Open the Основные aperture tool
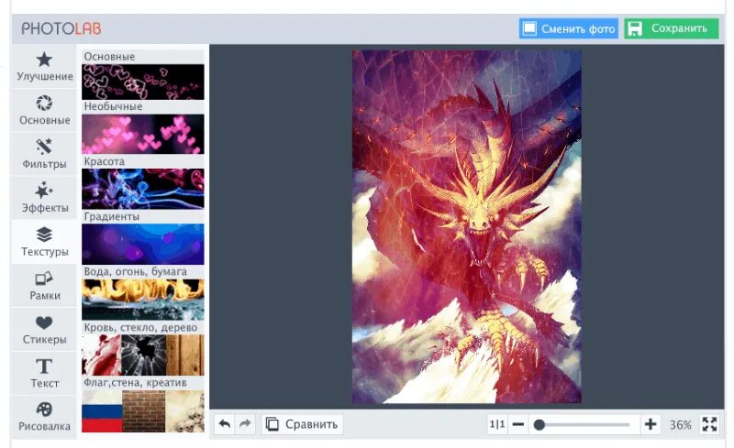The height and width of the screenshot is (448, 734). tap(44, 110)
